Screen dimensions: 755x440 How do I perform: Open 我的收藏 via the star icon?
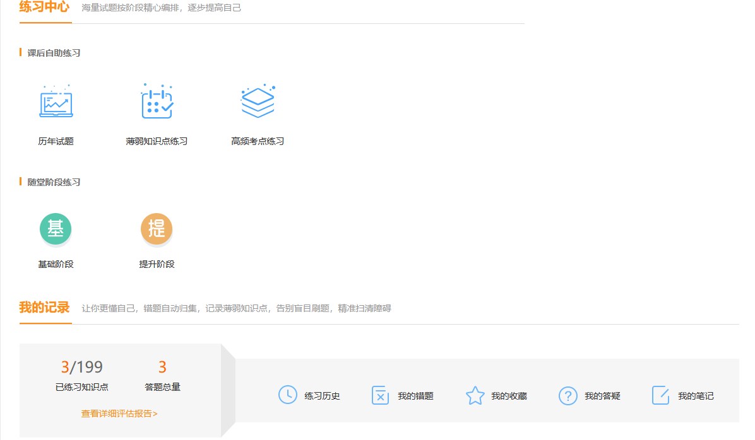(x=475, y=395)
